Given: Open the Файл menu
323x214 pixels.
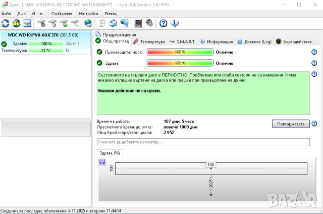Looking at the screenshot, I should click(6, 13).
